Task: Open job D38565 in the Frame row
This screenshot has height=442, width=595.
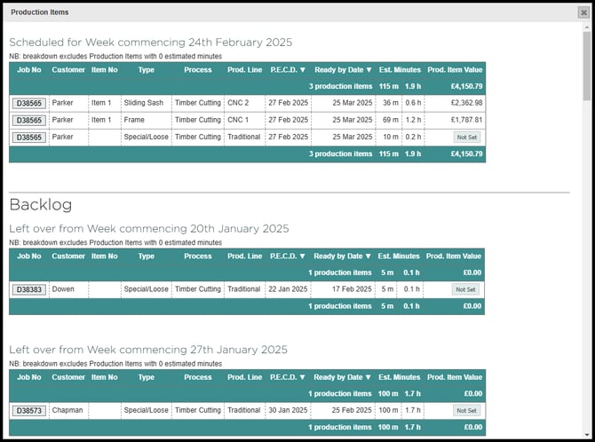Action: 29,120
